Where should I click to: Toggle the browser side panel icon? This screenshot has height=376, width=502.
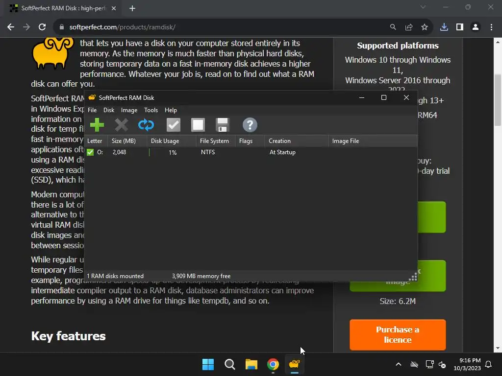click(460, 27)
